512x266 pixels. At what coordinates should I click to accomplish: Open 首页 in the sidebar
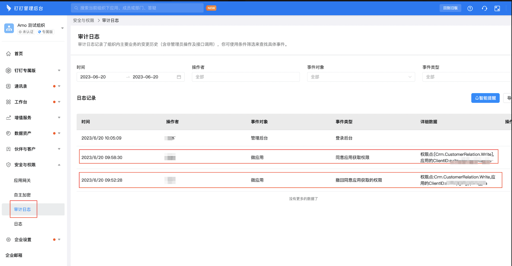[19, 54]
